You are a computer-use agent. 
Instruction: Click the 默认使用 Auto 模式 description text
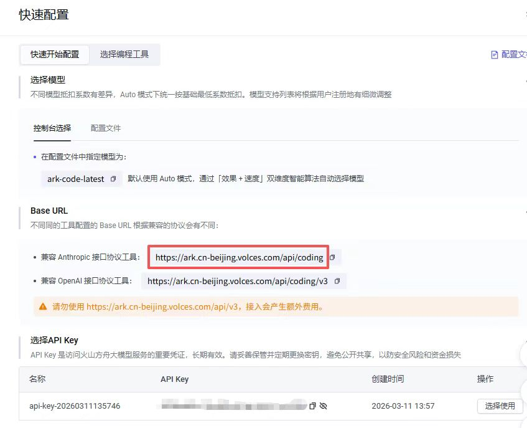[246, 179]
